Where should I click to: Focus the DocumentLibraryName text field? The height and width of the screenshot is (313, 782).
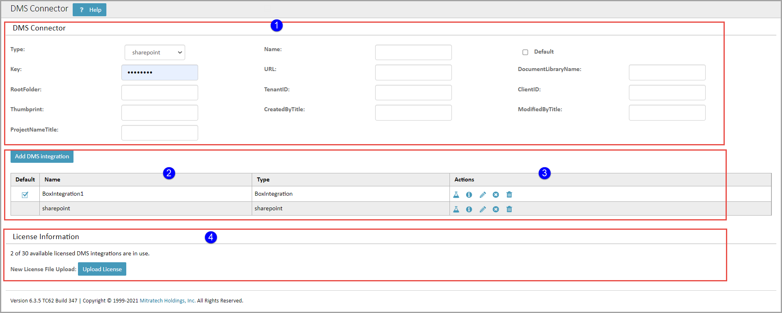coord(667,73)
